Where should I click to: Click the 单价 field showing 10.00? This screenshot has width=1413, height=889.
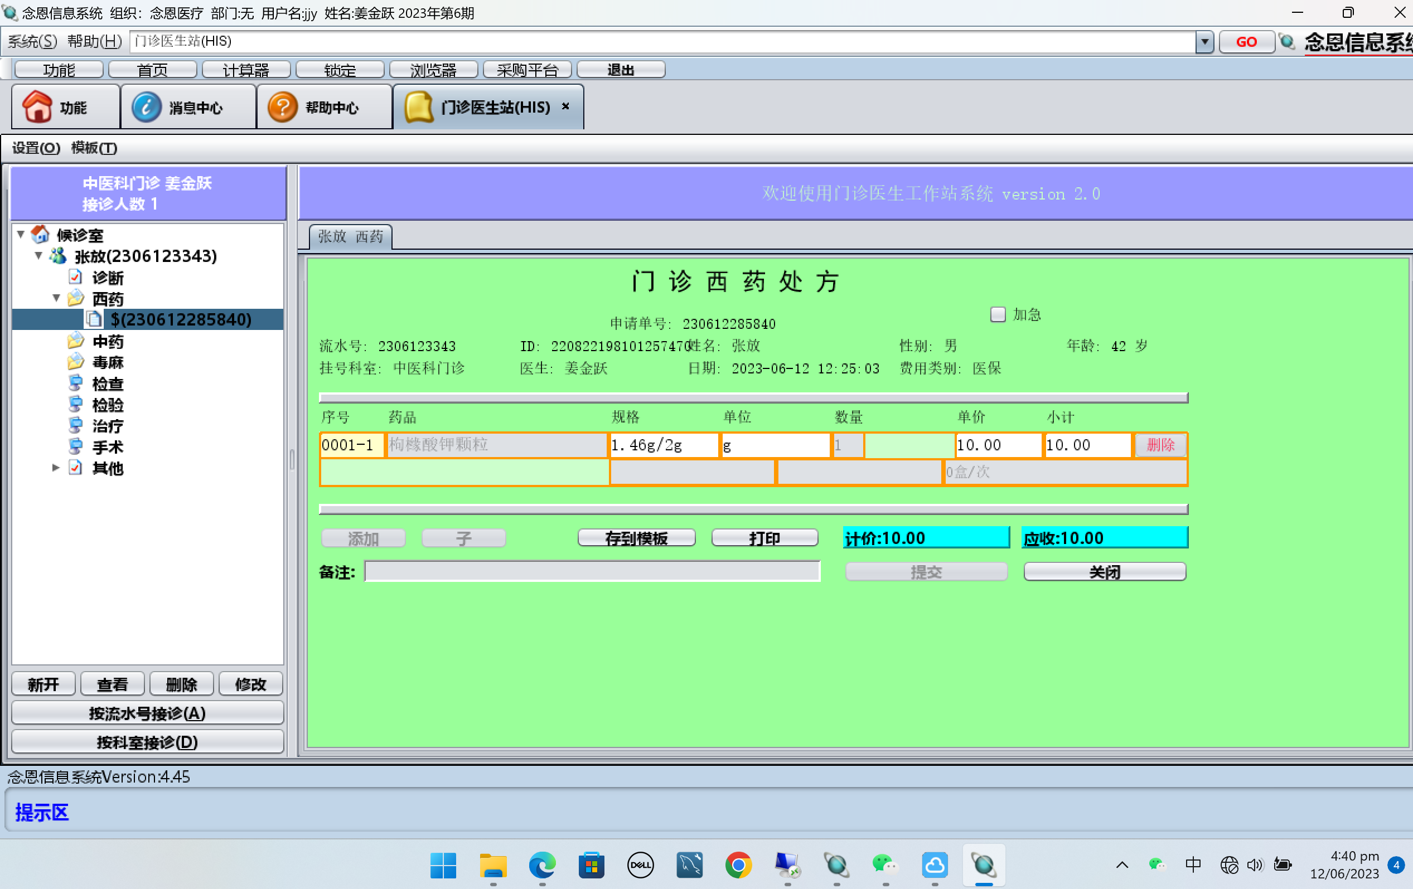tap(998, 445)
